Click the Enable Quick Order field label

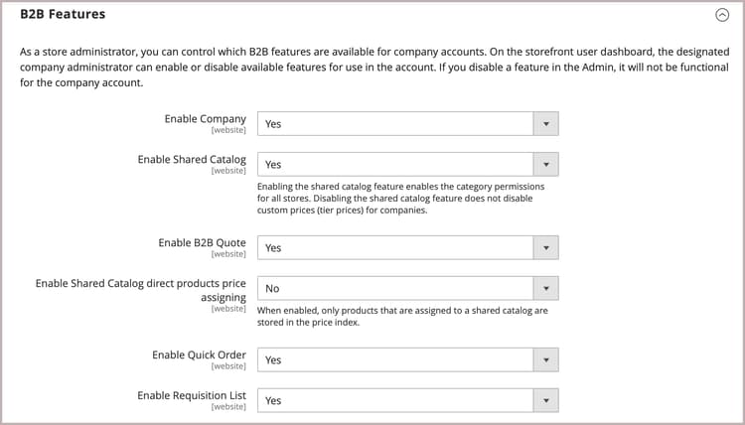pyautogui.click(x=199, y=355)
